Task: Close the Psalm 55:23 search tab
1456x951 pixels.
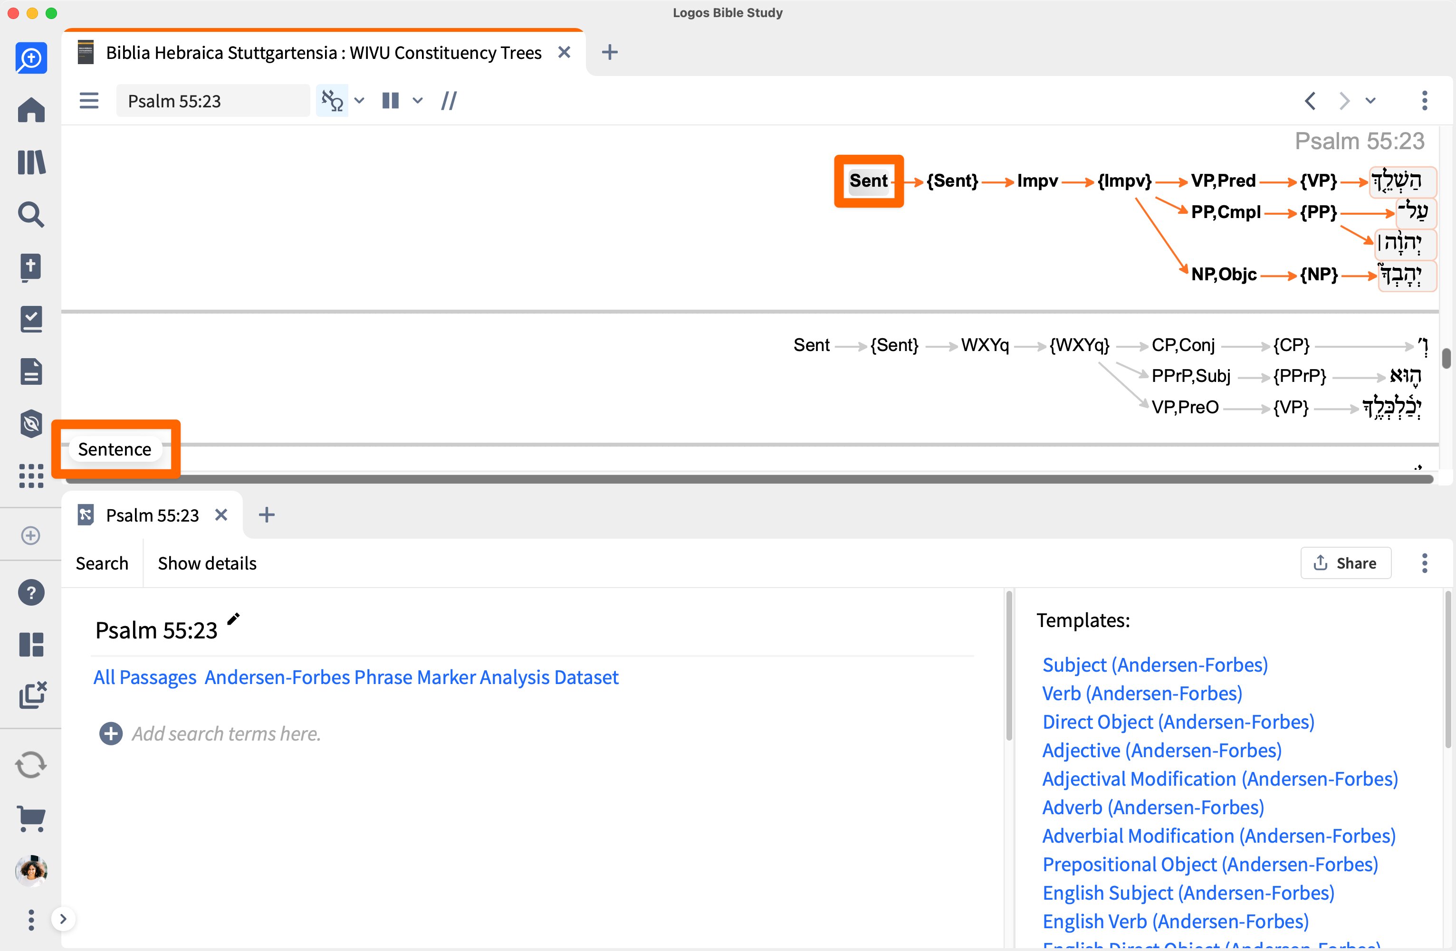Action: pyautogui.click(x=221, y=515)
